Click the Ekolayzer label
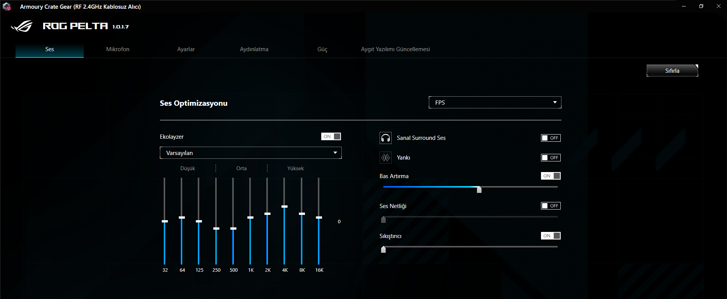727x299 pixels. pos(172,137)
